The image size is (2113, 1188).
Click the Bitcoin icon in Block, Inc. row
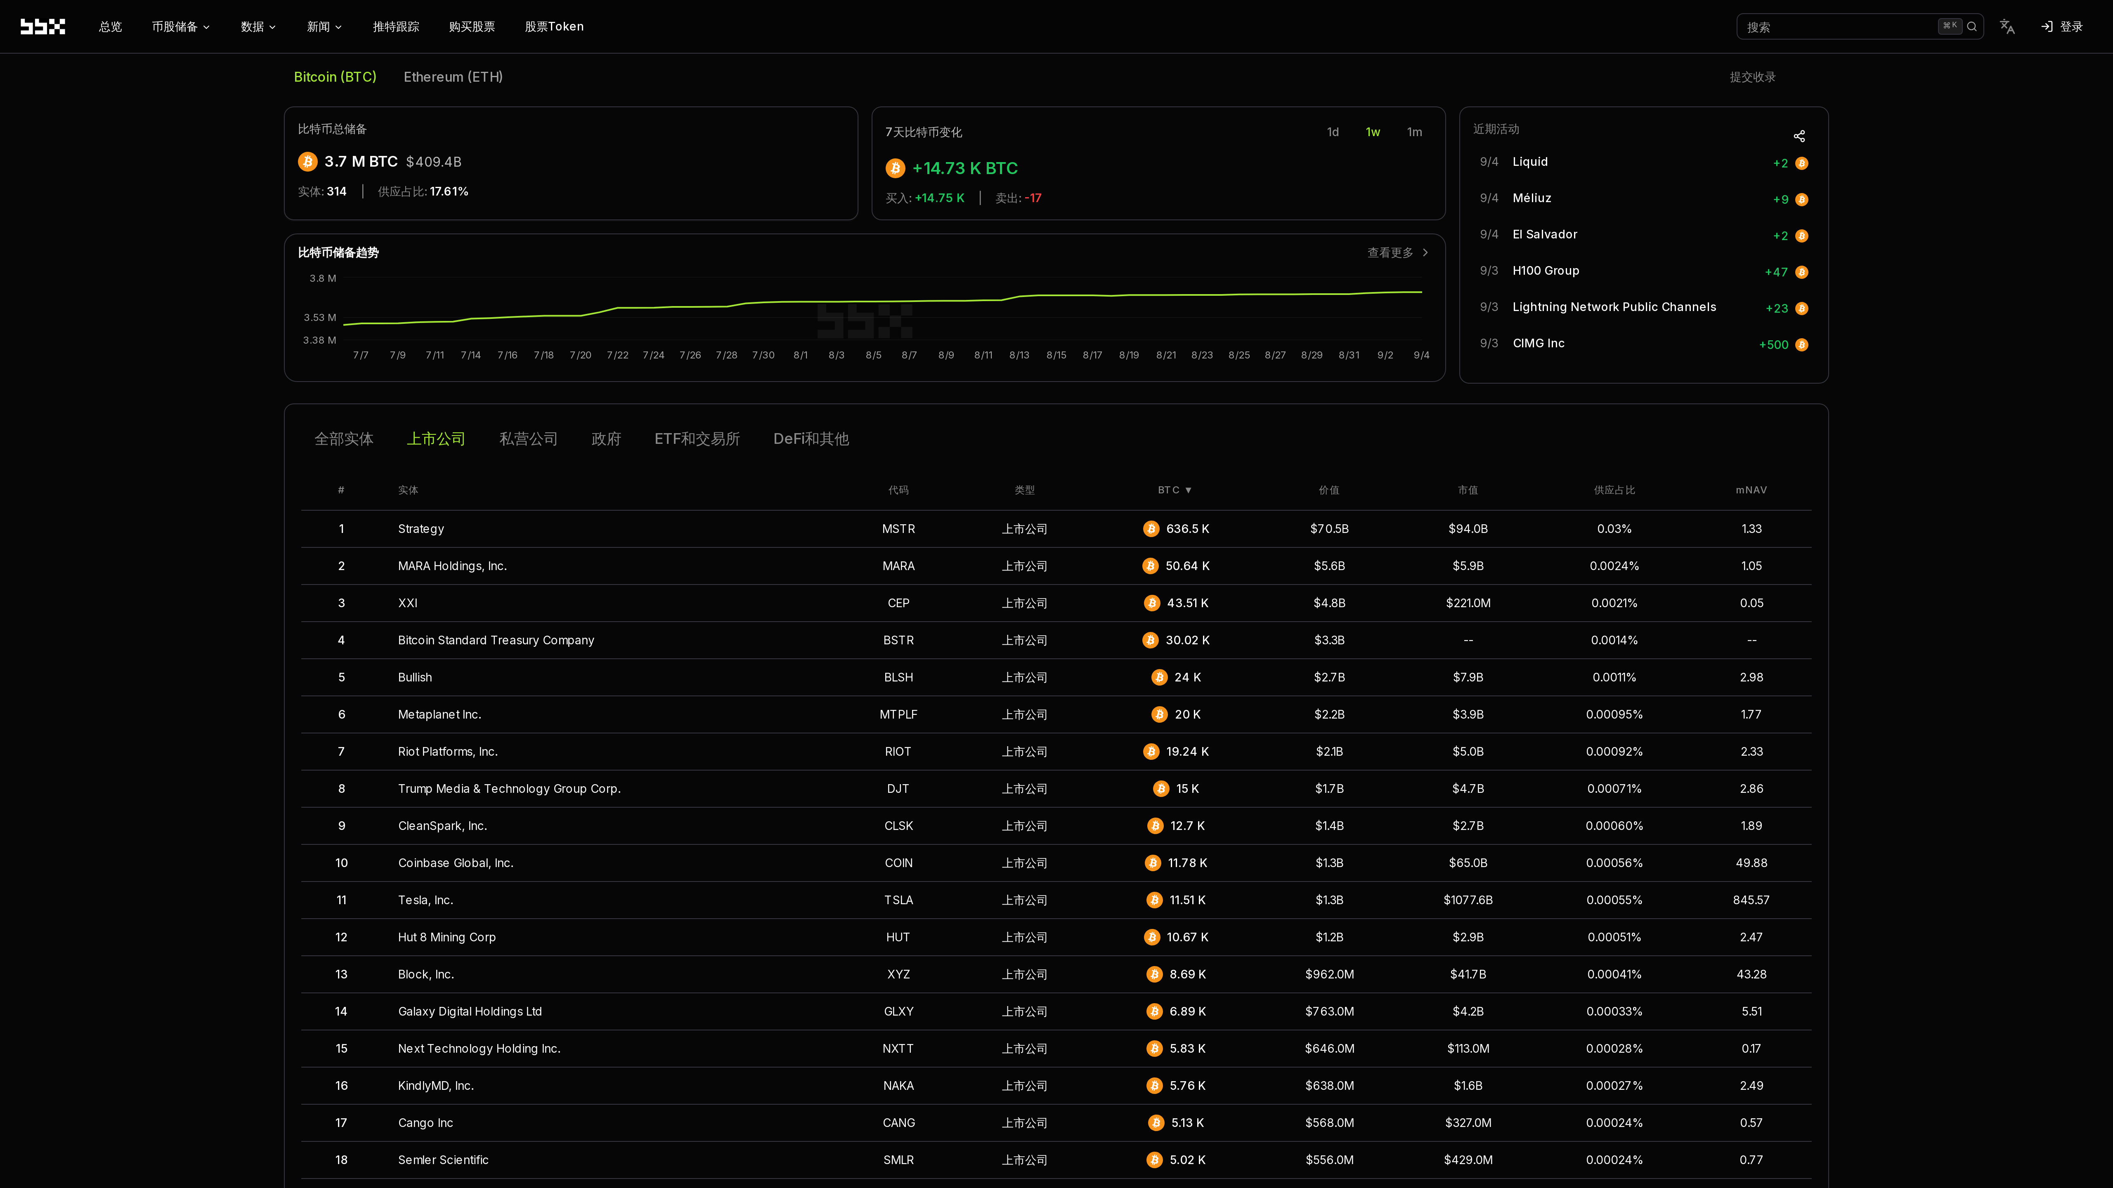pyautogui.click(x=1154, y=974)
